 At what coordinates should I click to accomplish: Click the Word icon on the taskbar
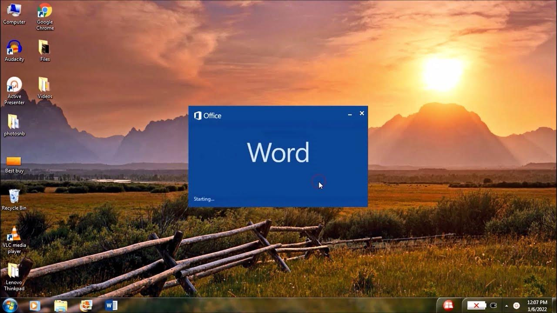coord(111,306)
